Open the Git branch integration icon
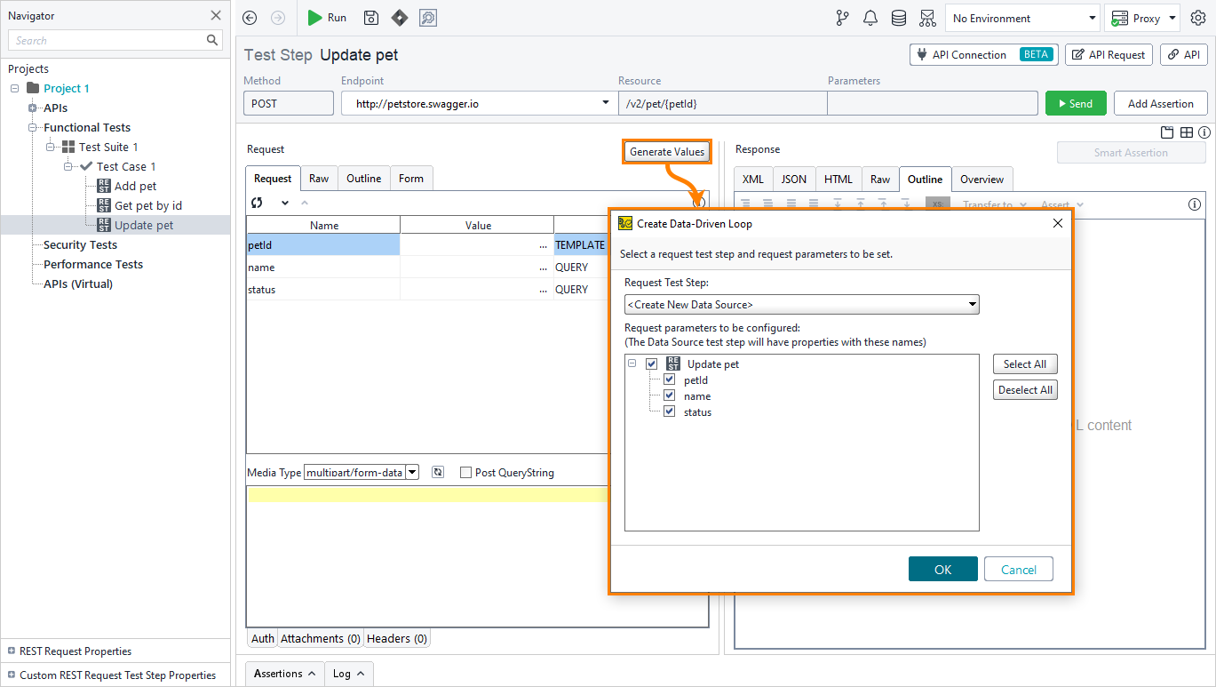The height and width of the screenshot is (687, 1216). tap(841, 17)
